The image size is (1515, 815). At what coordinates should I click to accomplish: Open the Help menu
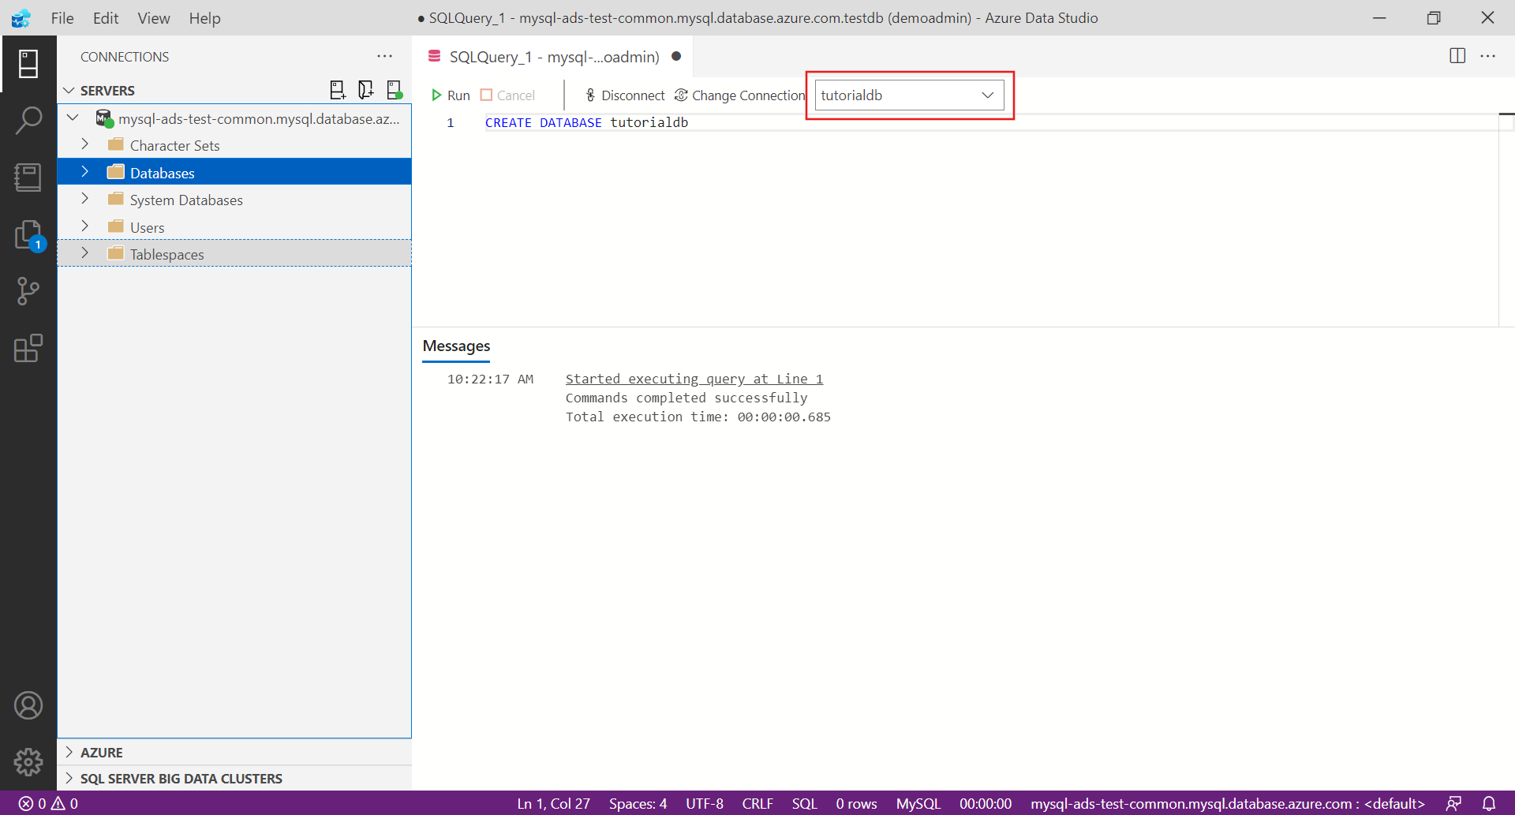[204, 18]
